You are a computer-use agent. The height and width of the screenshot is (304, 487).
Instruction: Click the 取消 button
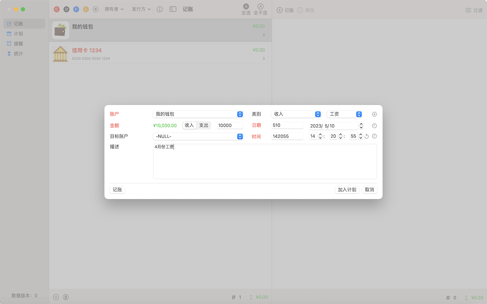[369, 190]
